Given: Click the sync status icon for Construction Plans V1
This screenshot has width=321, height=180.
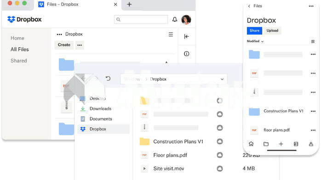Looking at the screenshot, I should click(220, 141).
